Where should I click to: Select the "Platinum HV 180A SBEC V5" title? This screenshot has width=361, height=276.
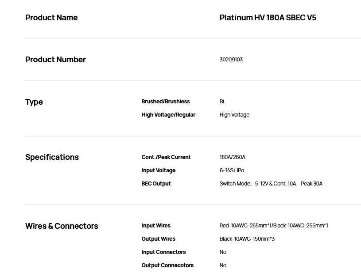pyautogui.click(x=268, y=18)
